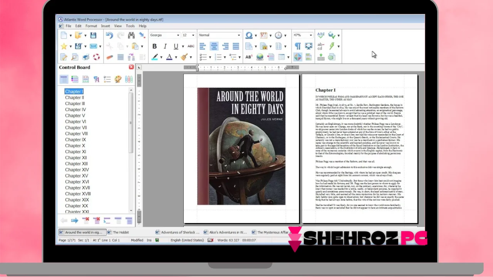
Task: Click the Print printer icon
Action: click(x=86, y=57)
